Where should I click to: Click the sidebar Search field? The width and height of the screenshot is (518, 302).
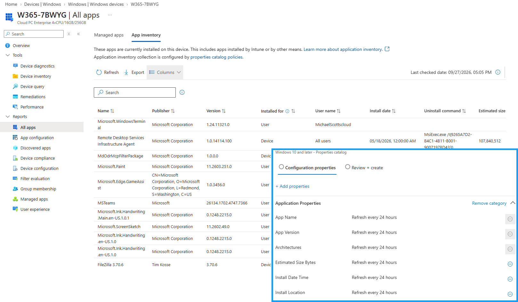pos(34,34)
